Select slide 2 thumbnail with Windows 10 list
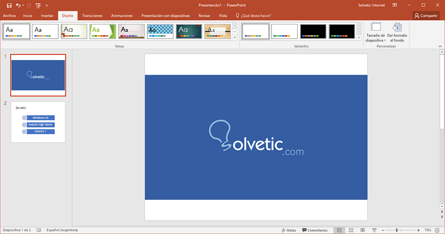The image size is (445, 234). (x=38, y=122)
